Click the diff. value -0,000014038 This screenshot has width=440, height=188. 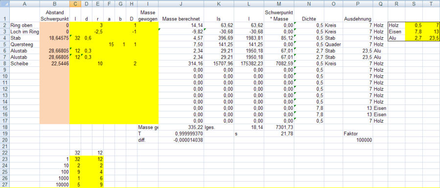click(x=181, y=140)
